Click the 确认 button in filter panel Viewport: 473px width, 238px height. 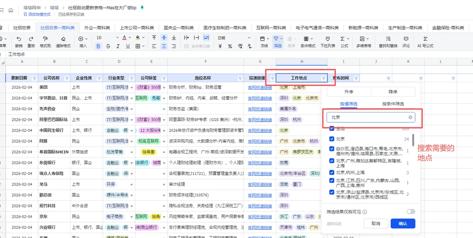tap(402, 224)
